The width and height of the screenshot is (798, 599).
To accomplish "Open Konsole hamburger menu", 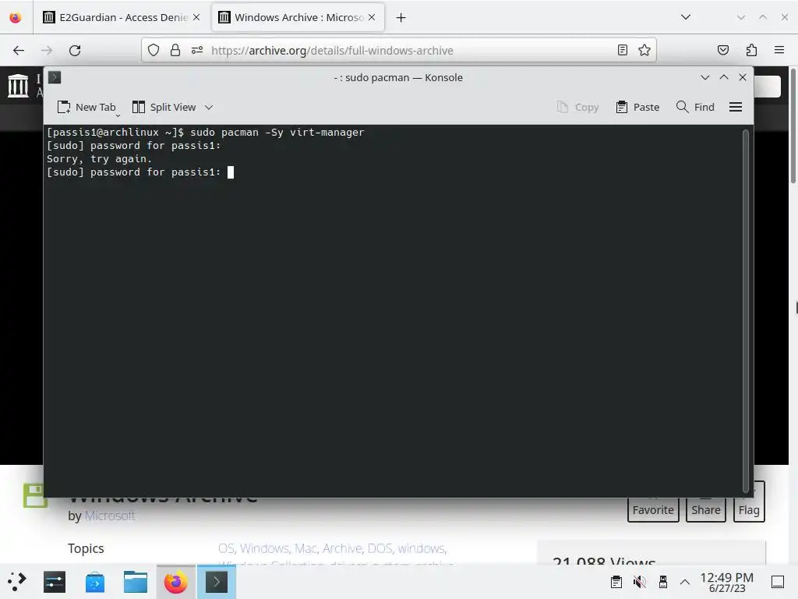I will [736, 108].
